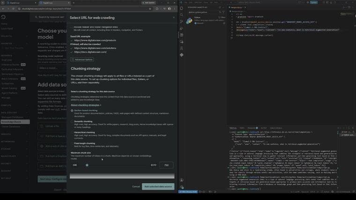
Task: Switch to the DEBUG CONSOLE tab
Action: (x=276, y=128)
